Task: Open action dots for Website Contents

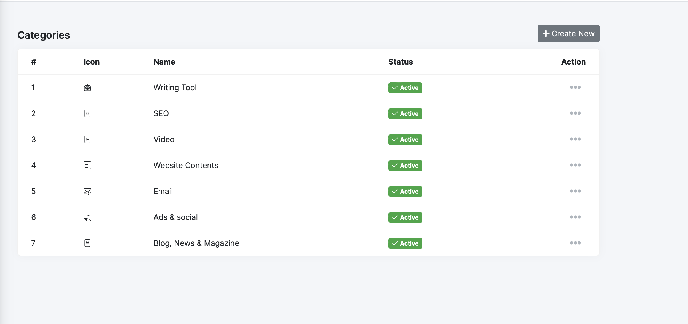Action: 575,165
